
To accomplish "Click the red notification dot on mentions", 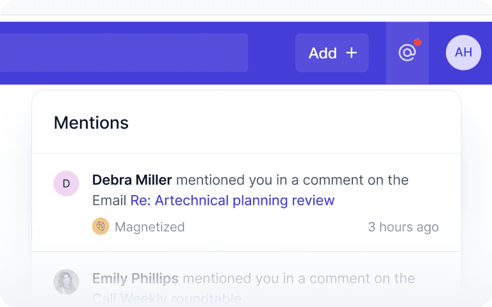I will click(417, 43).
